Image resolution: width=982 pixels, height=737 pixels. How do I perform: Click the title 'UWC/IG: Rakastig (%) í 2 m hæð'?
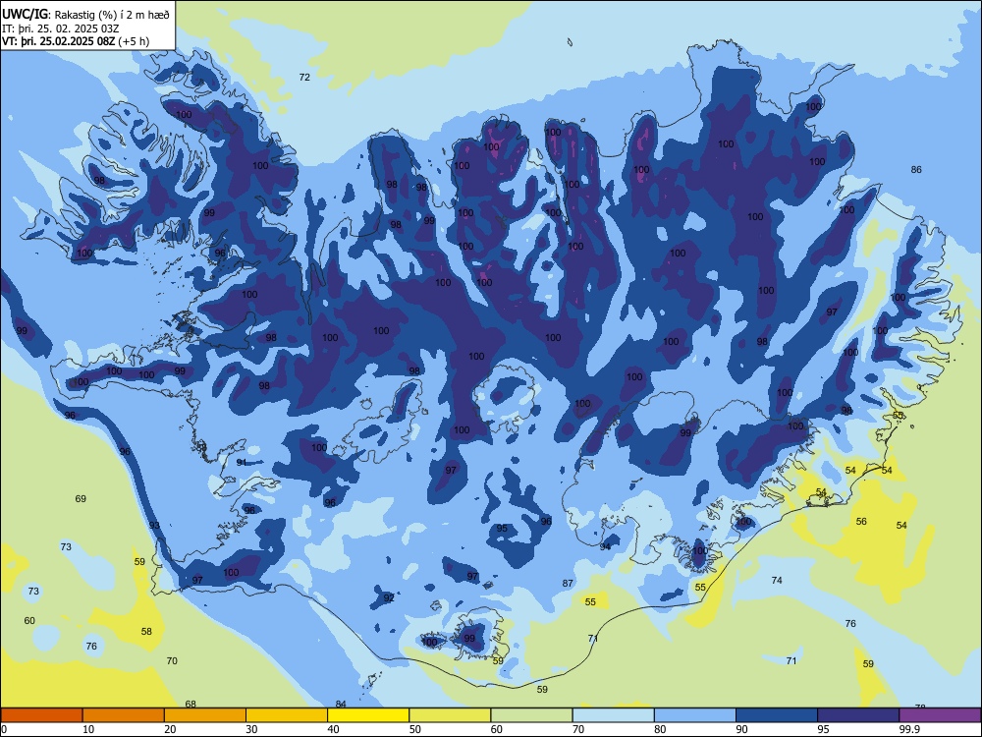click(x=85, y=14)
